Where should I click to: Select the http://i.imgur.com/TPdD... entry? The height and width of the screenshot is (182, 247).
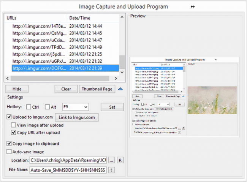[x=39, y=47]
